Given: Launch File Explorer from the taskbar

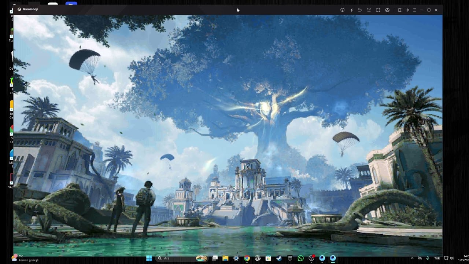Looking at the screenshot, I should point(225,258).
